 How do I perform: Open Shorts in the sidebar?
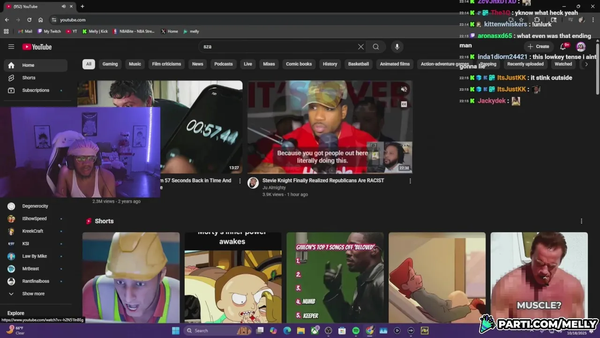coord(36,77)
